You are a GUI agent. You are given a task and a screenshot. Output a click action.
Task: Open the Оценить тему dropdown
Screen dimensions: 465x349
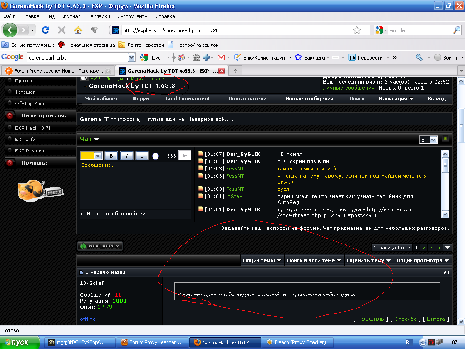tap(369, 260)
